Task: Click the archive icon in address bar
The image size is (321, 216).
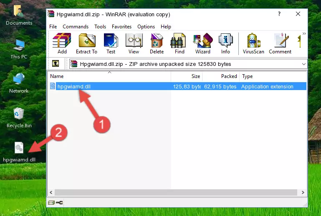Action: coord(74,64)
